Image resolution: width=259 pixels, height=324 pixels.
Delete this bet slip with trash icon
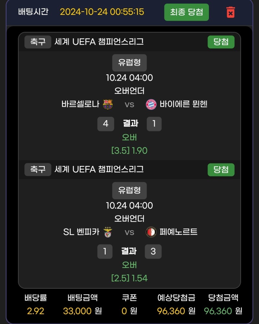click(231, 12)
